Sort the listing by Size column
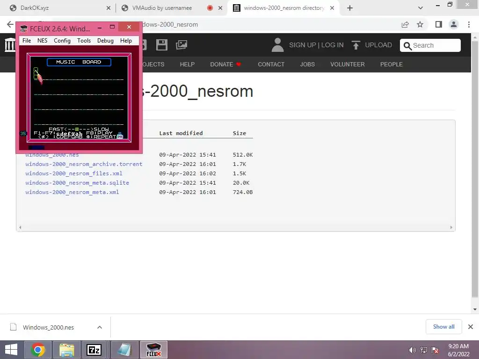Screen dimensions: 479x359 point(239,133)
